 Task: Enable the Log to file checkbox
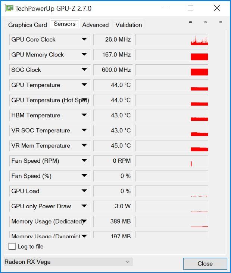tap(12, 246)
